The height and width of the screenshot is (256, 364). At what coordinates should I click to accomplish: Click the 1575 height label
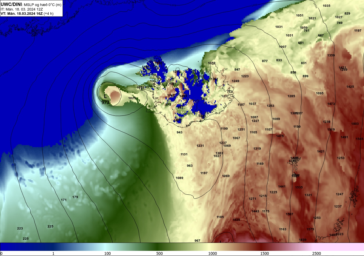[x=310, y=229]
